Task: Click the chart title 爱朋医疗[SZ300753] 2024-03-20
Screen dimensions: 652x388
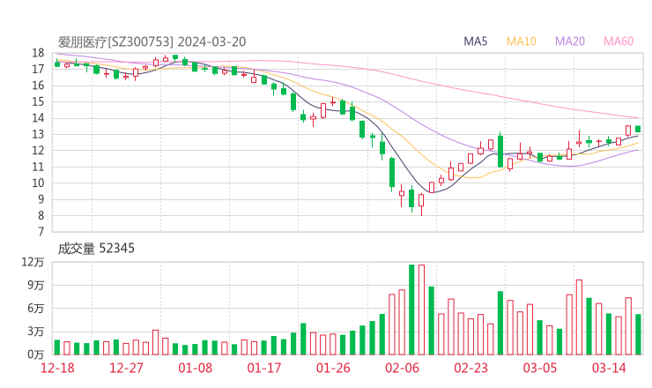Action: (152, 41)
